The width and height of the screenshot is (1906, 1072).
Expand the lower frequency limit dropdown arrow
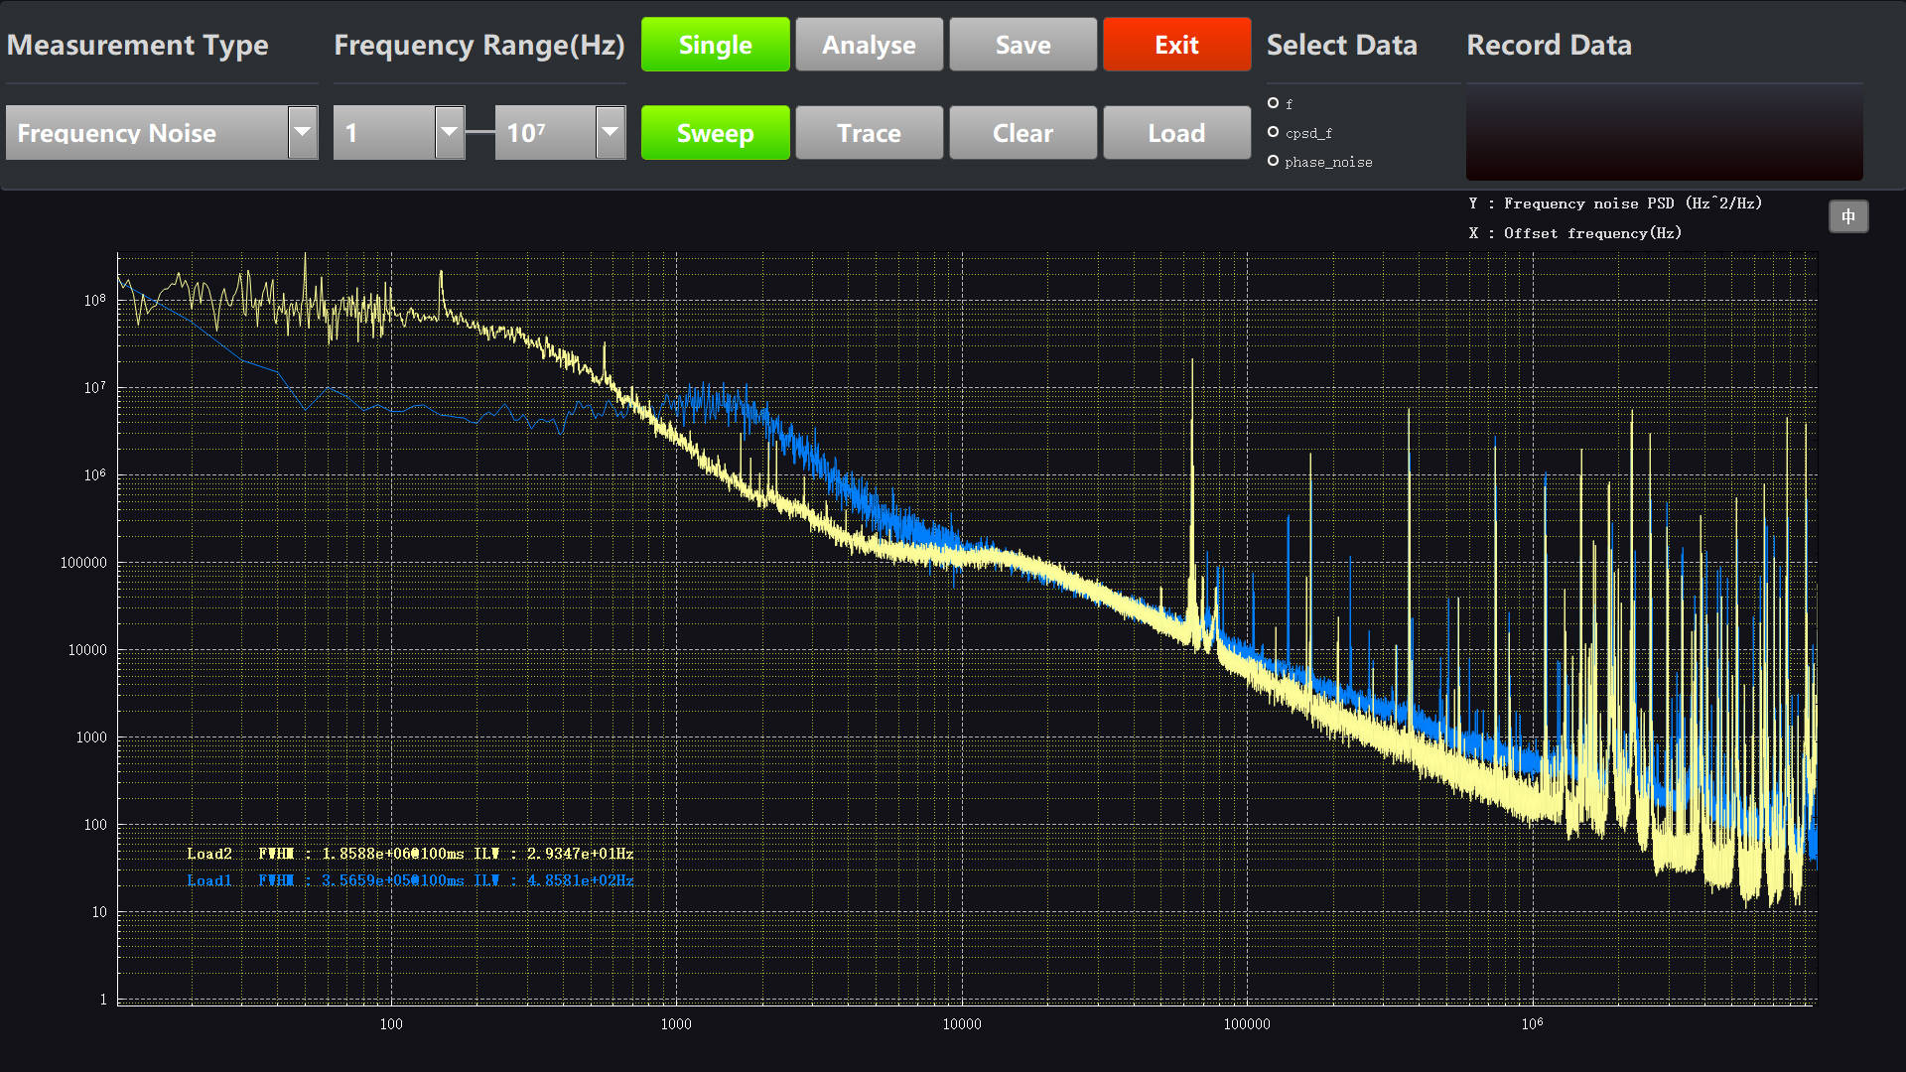point(450,132)
